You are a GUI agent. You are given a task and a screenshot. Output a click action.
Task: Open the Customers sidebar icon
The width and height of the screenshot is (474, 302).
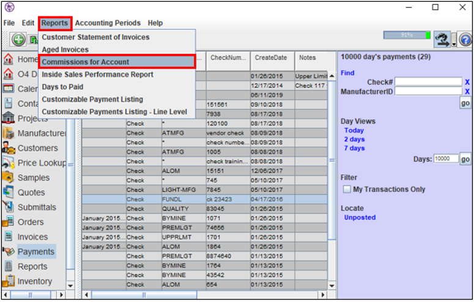[x=8, y=148]
